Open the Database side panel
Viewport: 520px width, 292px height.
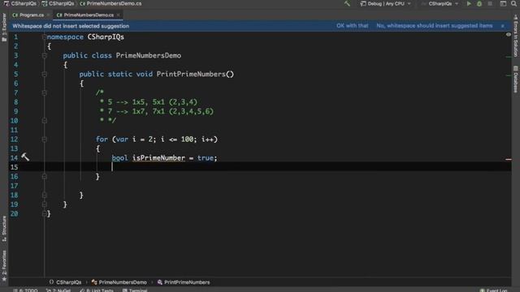pyautogui.click(x=516, y=79)
